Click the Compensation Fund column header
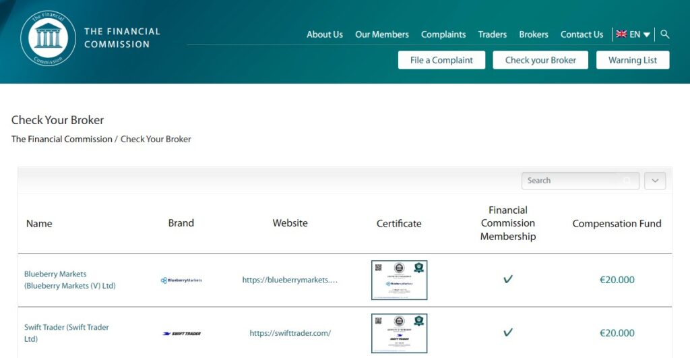Viewport: 690px width, 358px height. click(x=617, y=224)
